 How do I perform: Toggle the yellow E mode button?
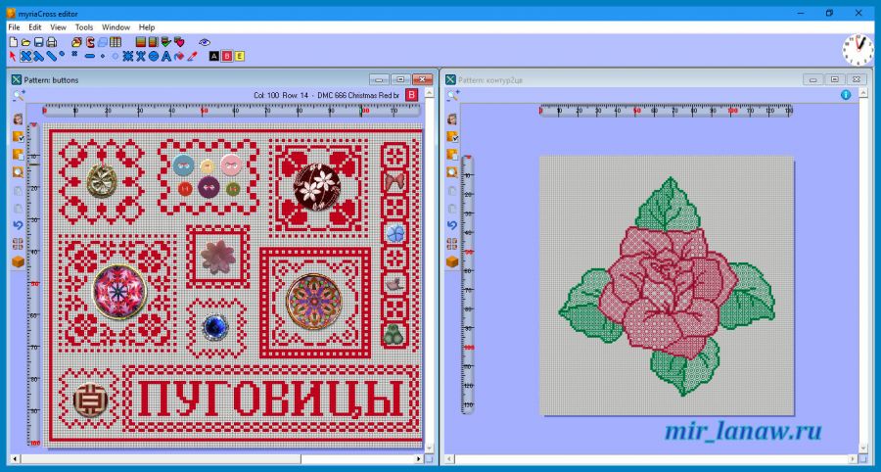pyautogui.click(x=240, y=57)
